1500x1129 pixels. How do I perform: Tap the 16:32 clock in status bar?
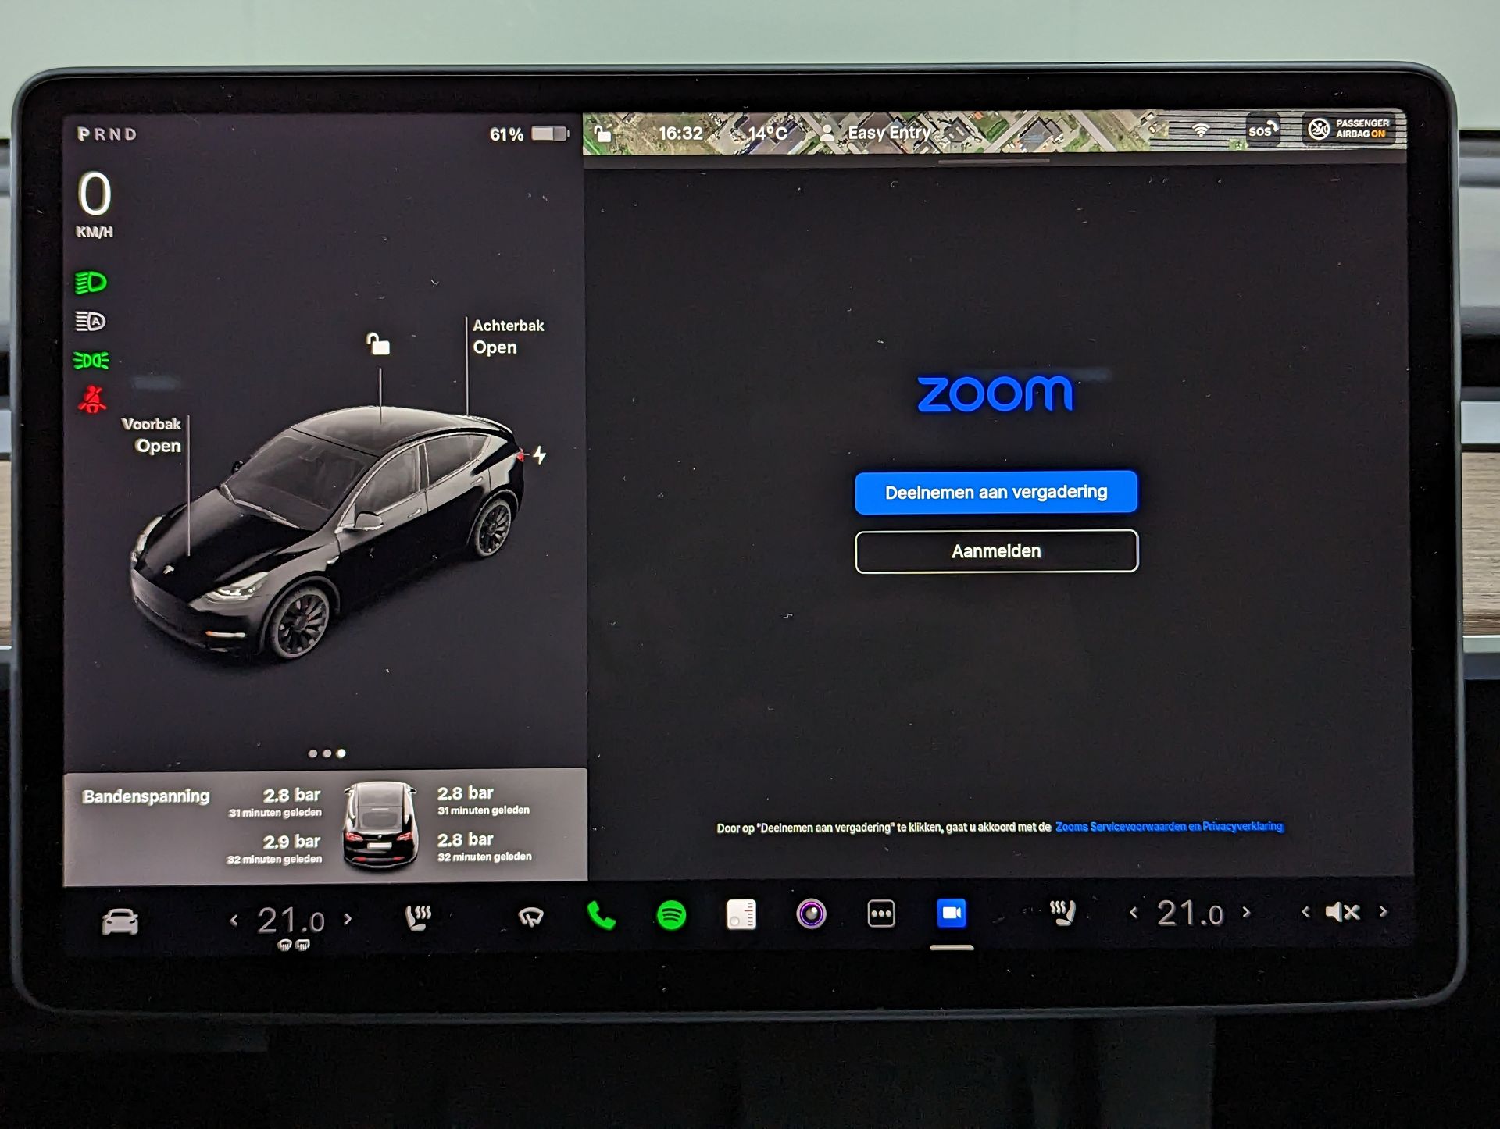coord(680,134)
